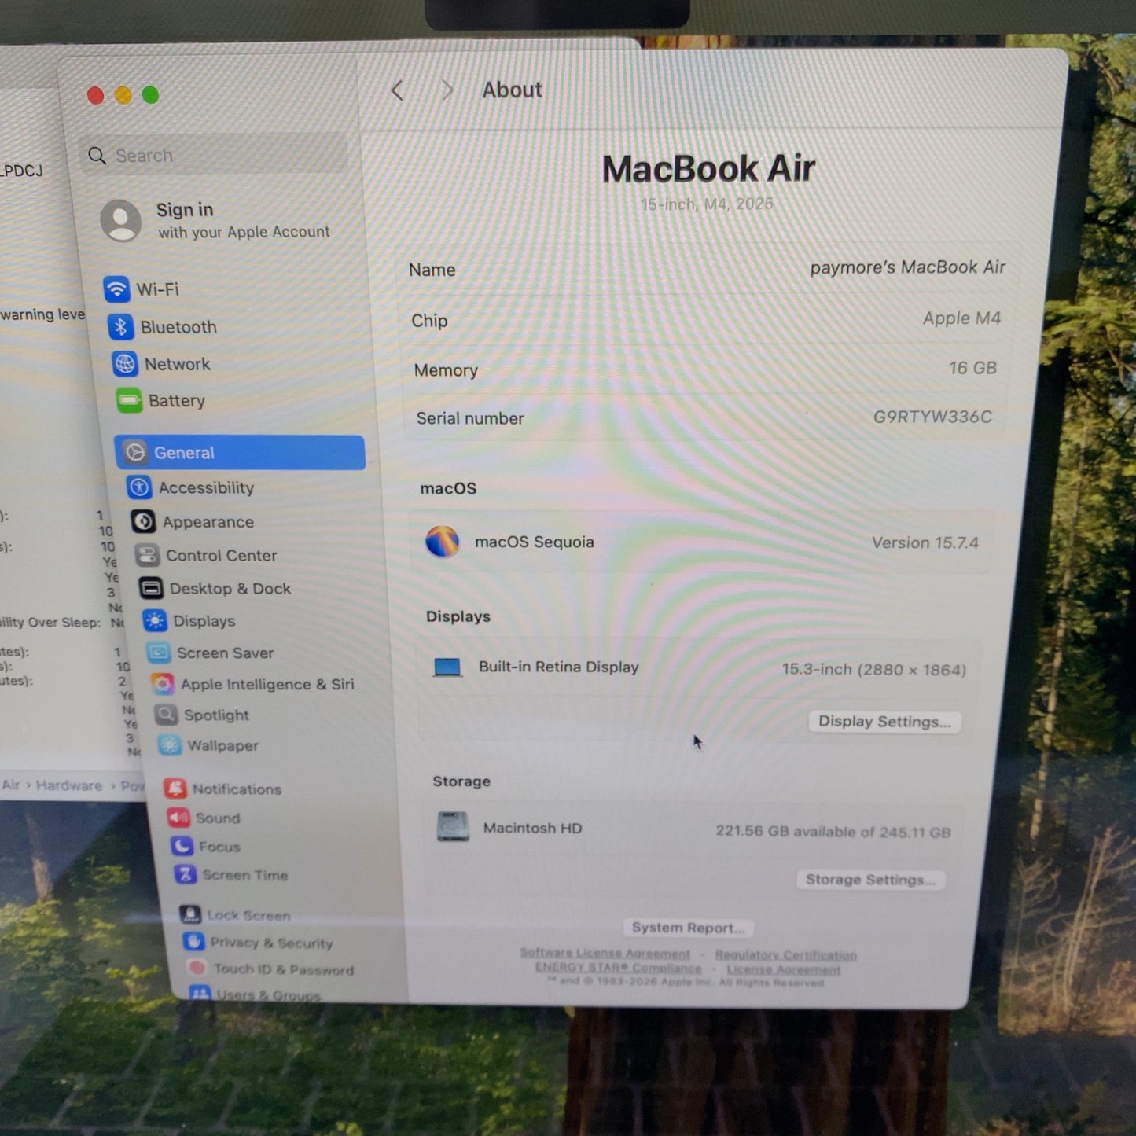The width and height of the screenshot is (1136, 1136).
Task: Open the Screen Saver icon
Action: click(x=159, y=653)
